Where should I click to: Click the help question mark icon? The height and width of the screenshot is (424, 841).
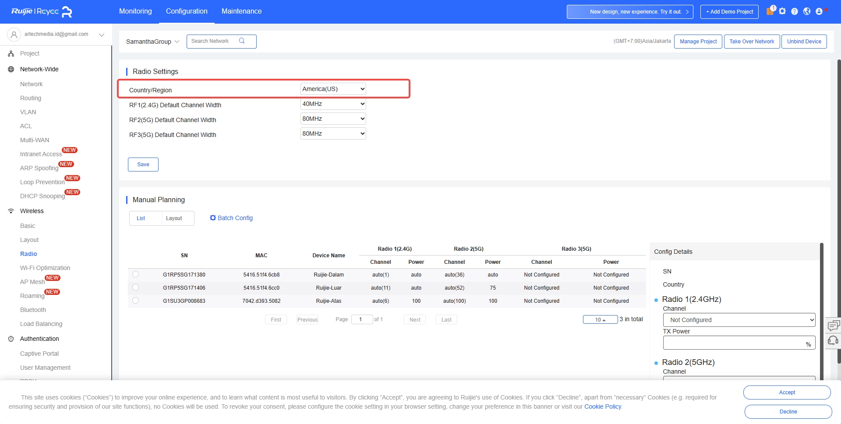tap(795, 11)
